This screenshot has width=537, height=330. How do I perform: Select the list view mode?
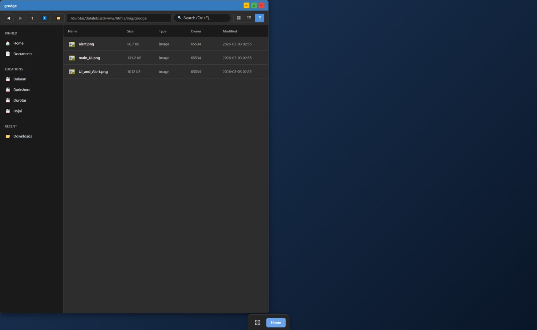point(260,18)
